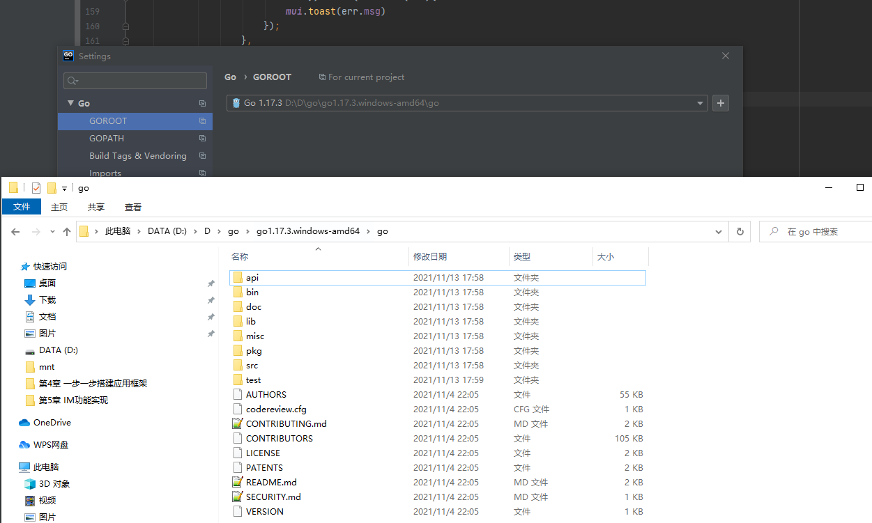Sort files by 修改日期 column header
This screenshot has height=523, width=872.
click(x=430, y=257)
